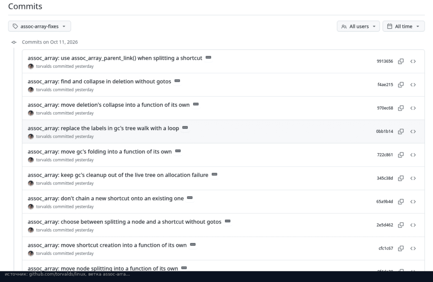Open torvalds avatar on the 9913656 commit row
The image size is (433, 282).
[30, 66]
